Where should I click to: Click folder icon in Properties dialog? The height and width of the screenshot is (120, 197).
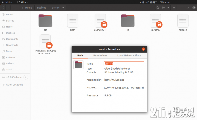79,65
